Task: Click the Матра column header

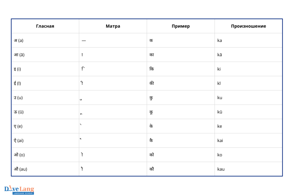Action: (113, 26)
